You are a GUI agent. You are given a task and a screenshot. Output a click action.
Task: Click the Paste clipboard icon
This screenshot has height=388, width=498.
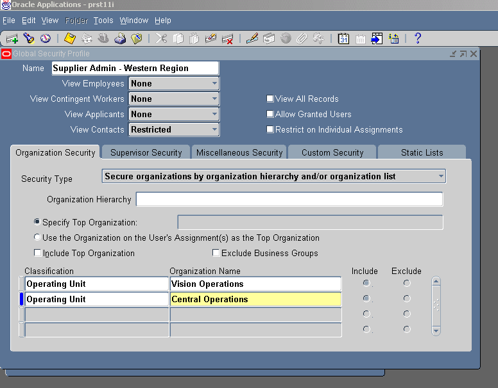coord(194,38)
